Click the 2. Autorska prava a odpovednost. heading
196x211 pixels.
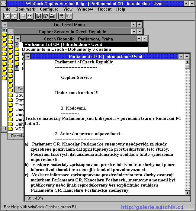point(88,134)
